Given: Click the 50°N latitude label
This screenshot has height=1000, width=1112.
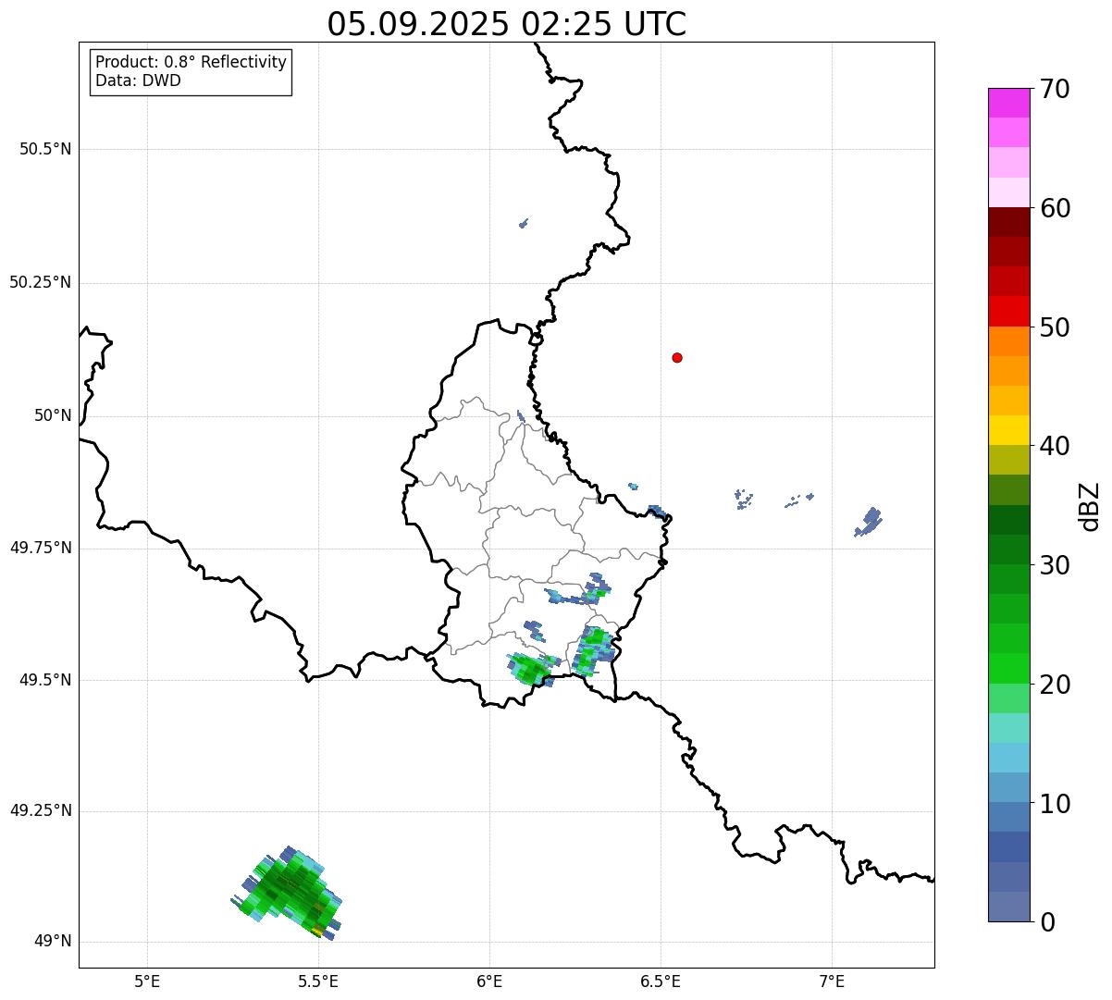Looking at the screenshot, I should coord(53,415).
